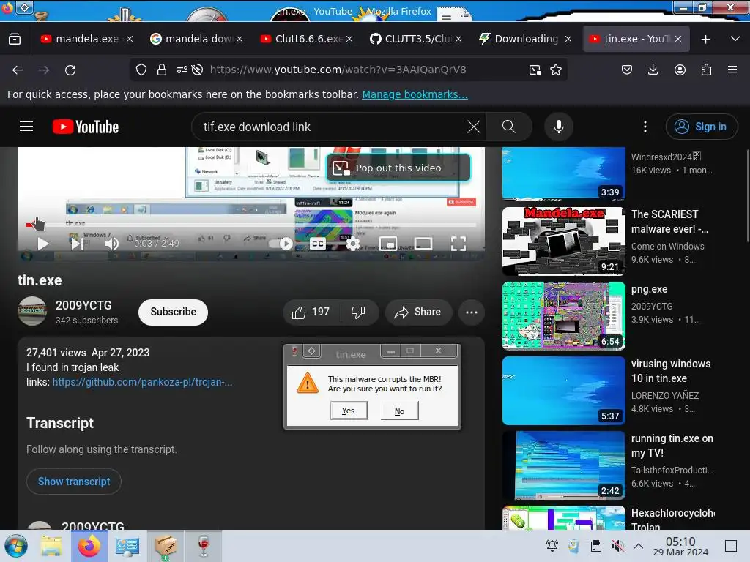Open YouTube settings three-dot menu
Viewport: 750px width, 562px height.
pyautogui.click(x=645, y=127)
